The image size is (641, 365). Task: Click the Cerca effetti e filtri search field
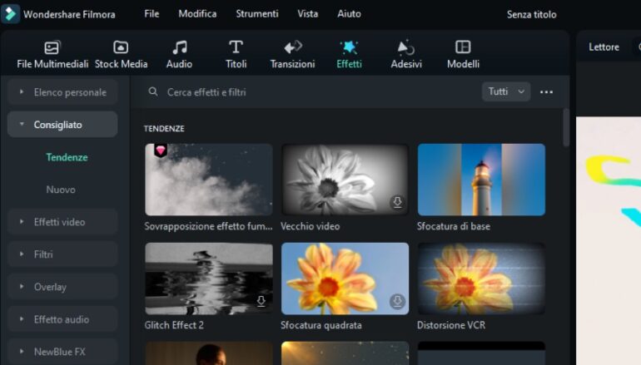coord(311,91)
